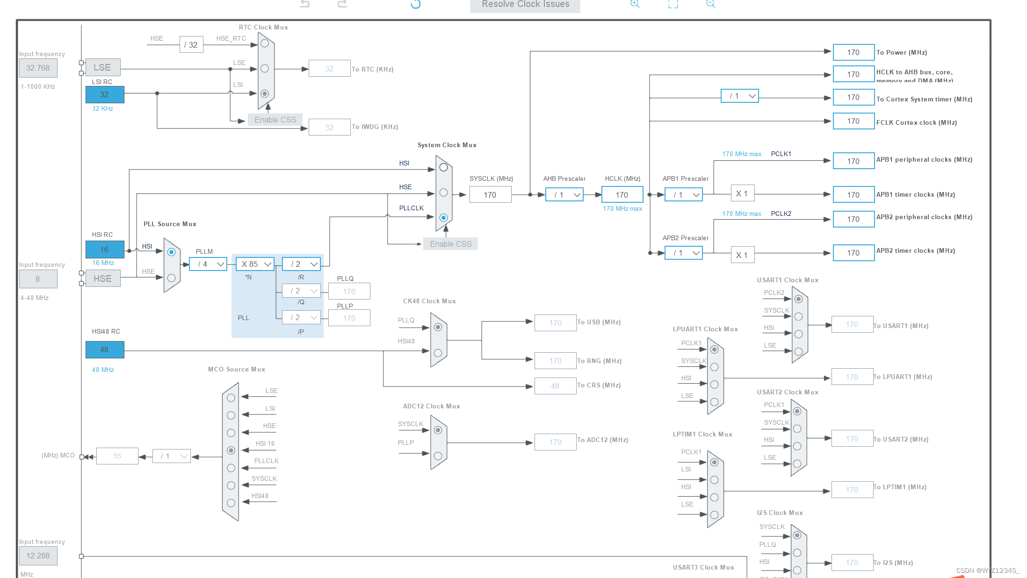Select HSE input in PLL Source Mux
The width and height of the screenshot is (1027, 578).
[x=171, y=278]
